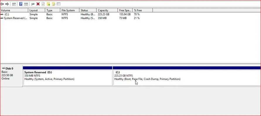Click the Disk 0 drive icon

(4, 68)
